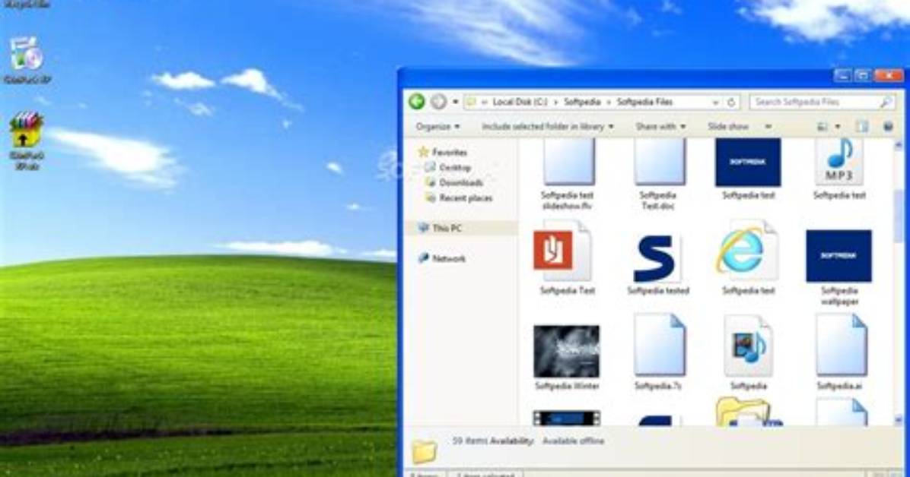
Task: Refresh the Softpedia Files folder view
Action: pyautogui.click(x=731, y=102)
